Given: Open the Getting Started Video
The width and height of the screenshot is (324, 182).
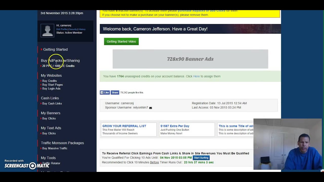Looking at the screenshot, I should pyautogui.click(x=121, y=41).
